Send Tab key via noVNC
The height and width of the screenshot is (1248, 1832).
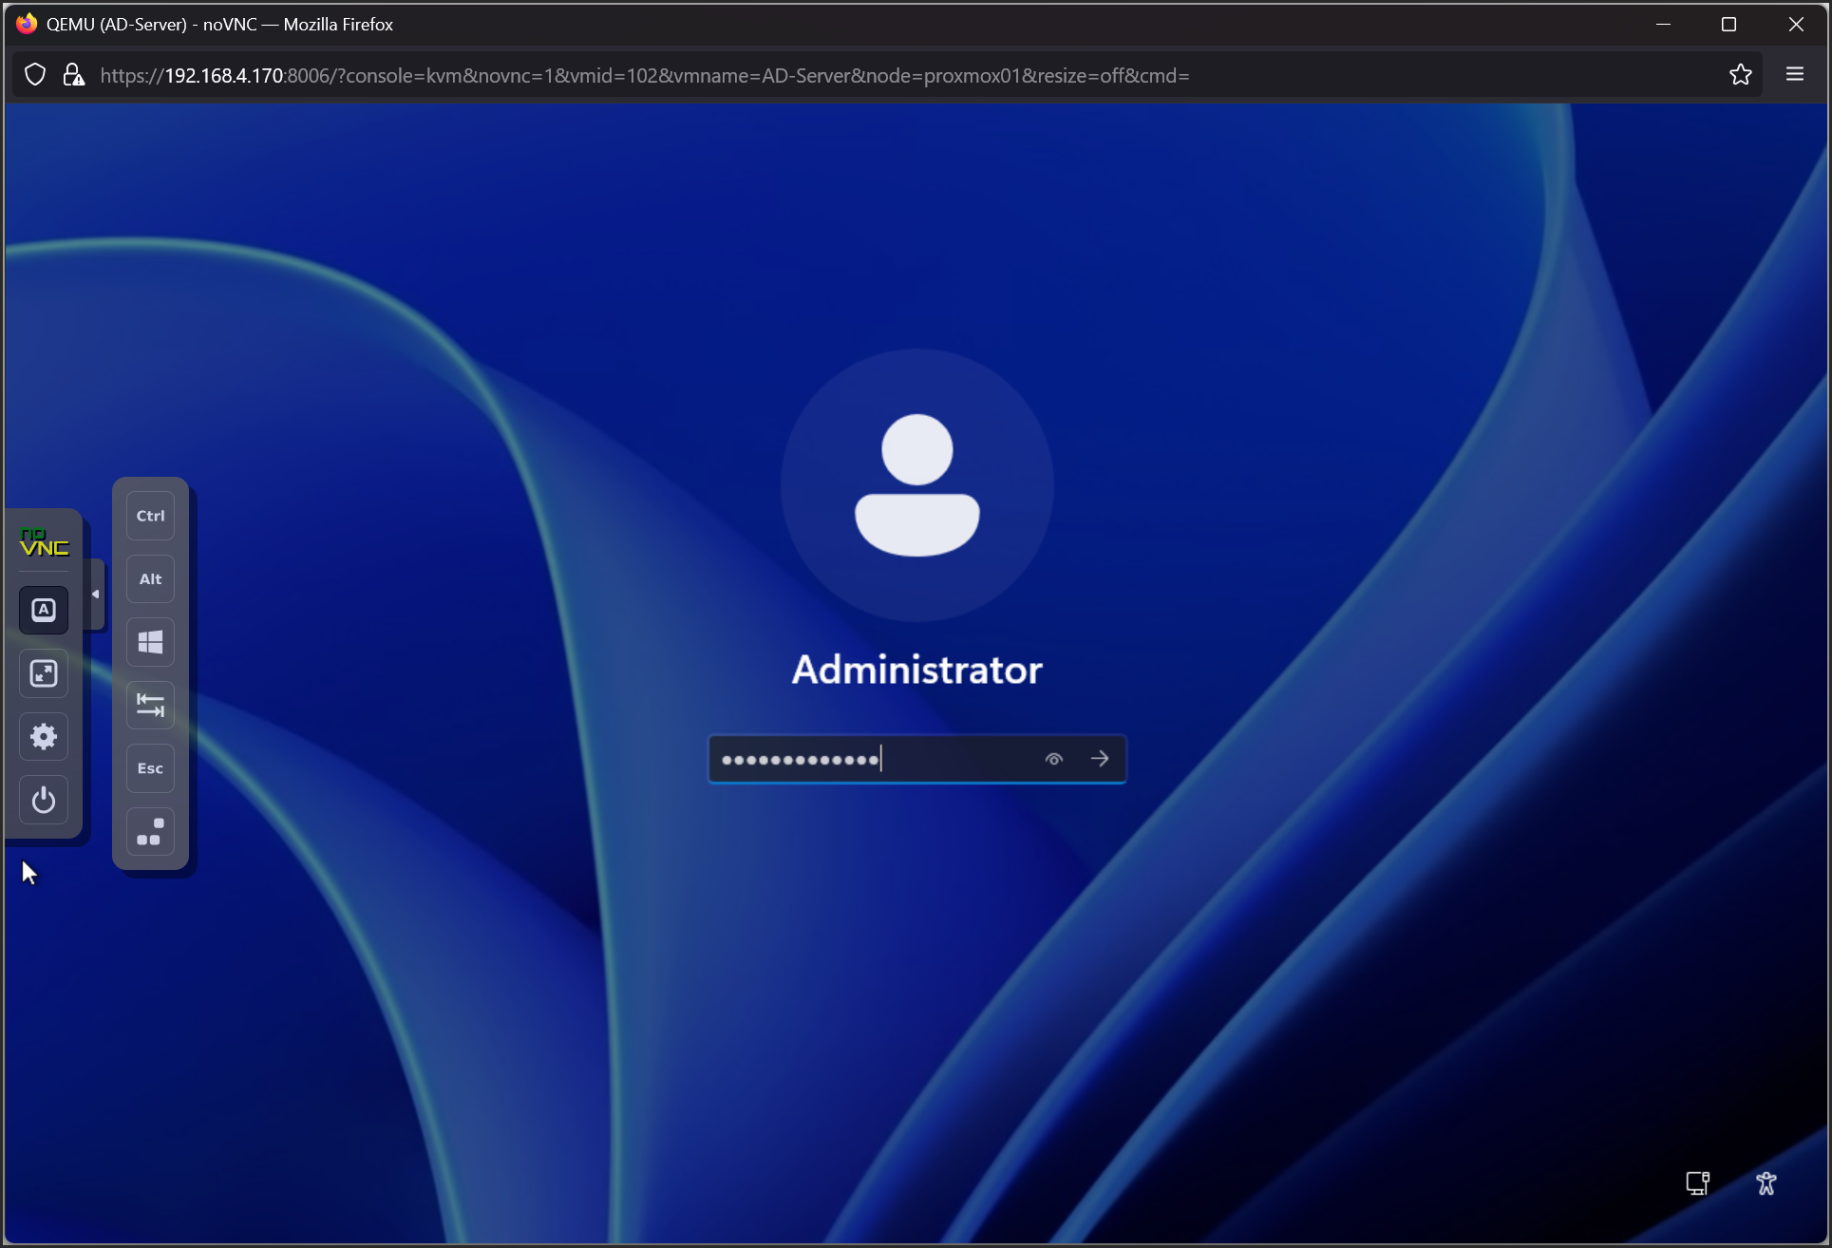coord(150,706)
